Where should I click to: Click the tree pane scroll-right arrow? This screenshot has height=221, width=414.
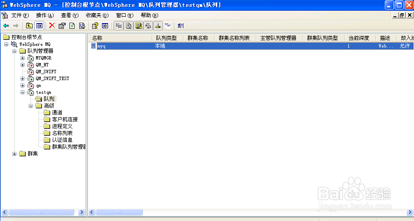81,212
